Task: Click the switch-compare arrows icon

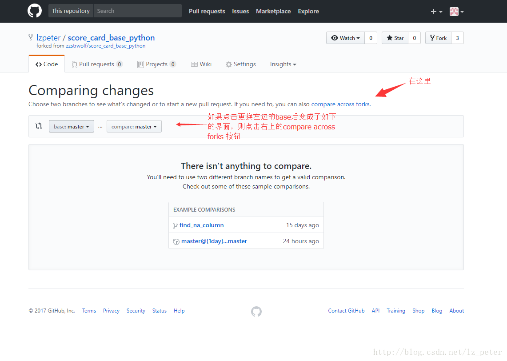Action: [x=39, y=126]
